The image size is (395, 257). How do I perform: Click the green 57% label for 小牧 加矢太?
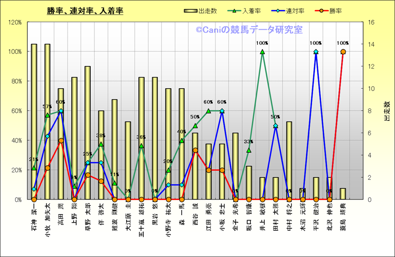(47, 107)
